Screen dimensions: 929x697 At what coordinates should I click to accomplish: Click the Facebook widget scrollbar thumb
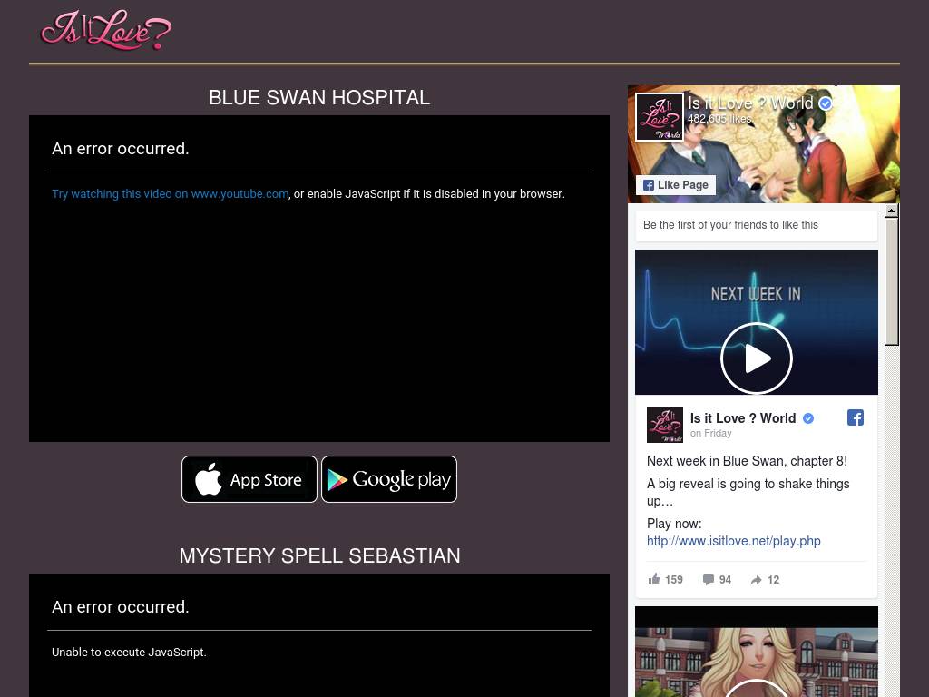(x=892, y=281)
